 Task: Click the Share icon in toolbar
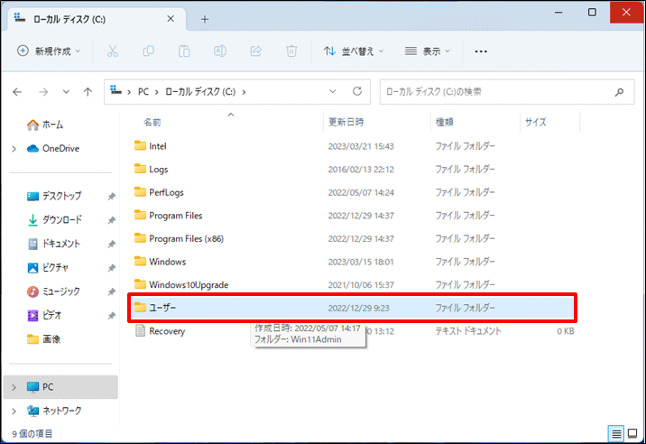[x=254, y=51]
